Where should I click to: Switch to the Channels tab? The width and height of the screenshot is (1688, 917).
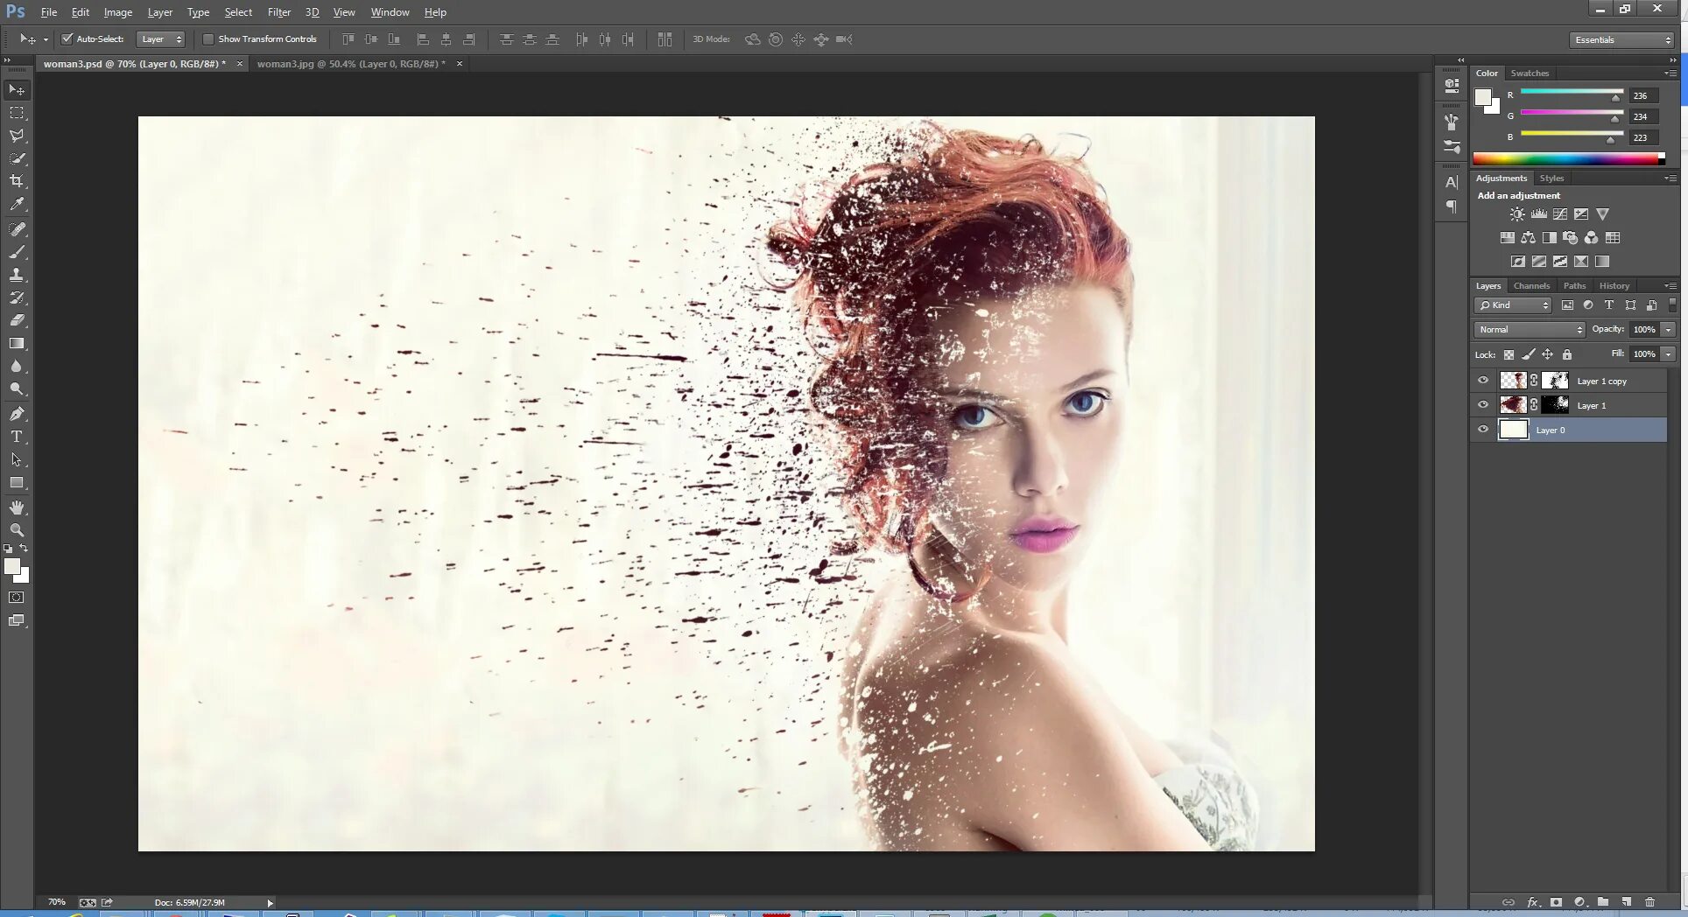click(x=1531, y=286)
